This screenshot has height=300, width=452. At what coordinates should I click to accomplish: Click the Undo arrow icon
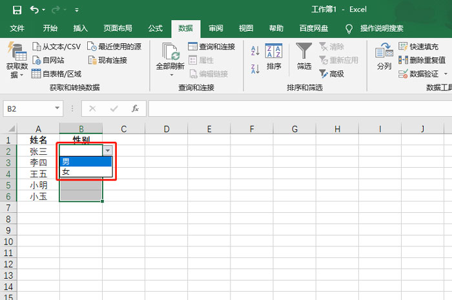click(x=34, y=10)
